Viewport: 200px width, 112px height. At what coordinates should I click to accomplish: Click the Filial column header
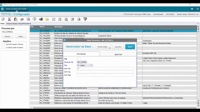(34, 27)
